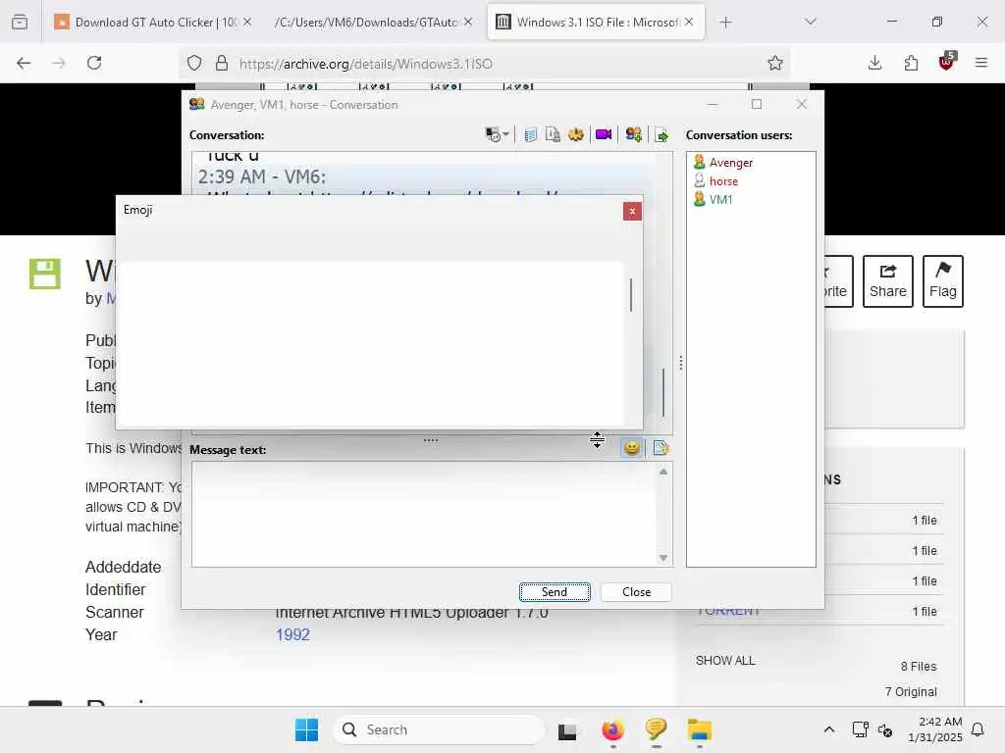Click the Emoji popup scrollbar thumb
This screenshot has height=753, width=1005.
pos(631,295)
